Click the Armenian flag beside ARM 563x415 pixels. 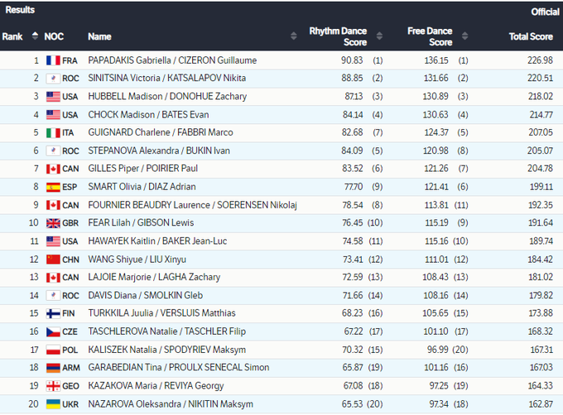[x=54, y=367]
